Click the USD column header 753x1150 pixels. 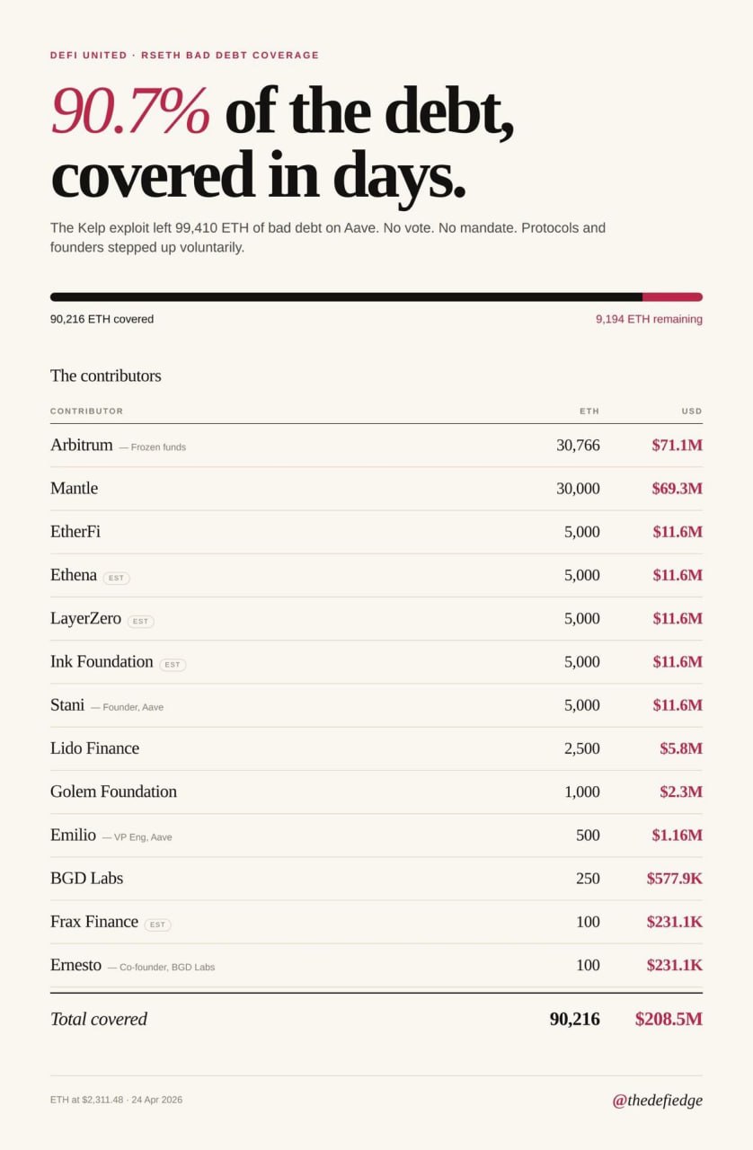point(691,411)
